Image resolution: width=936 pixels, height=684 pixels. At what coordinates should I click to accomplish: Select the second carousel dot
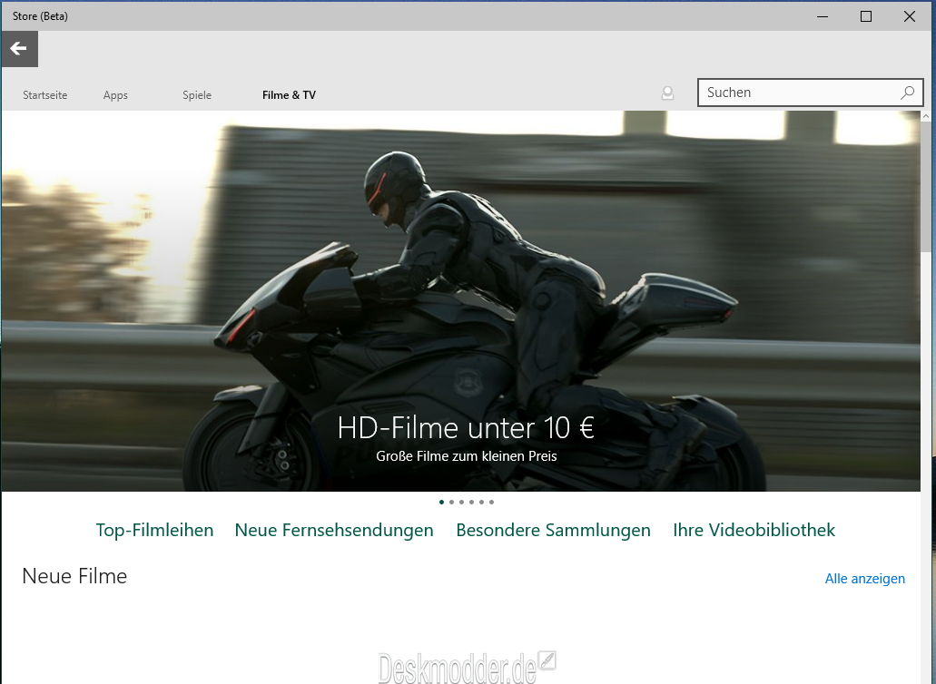(451, 503)
